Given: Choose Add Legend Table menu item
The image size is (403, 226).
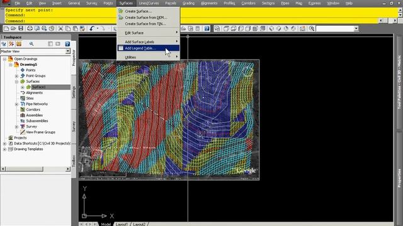Looking at the screenshot, I should pyautogui.click(x=149, y=48).
